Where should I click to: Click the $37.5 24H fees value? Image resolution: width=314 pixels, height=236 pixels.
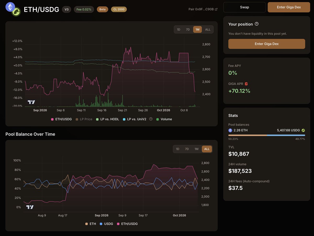[x=235, y=188]
